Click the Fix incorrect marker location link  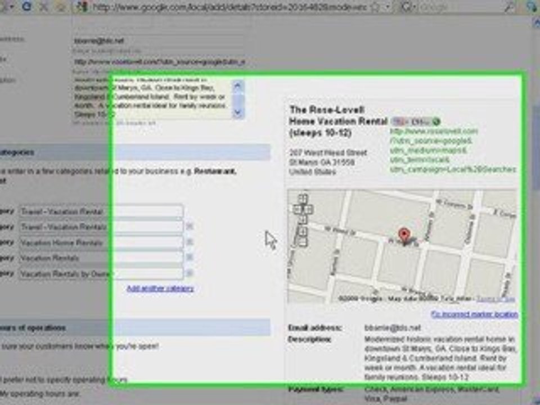click(474, 314)
